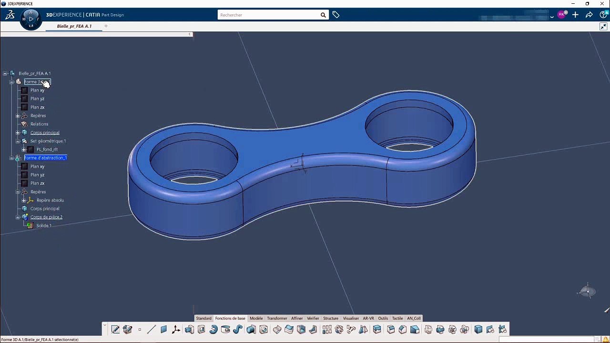Image resolution: width=610 pixels, height=343 pixels.
Task: Activate the Rib sweep tool
Action: click(238, 329)
